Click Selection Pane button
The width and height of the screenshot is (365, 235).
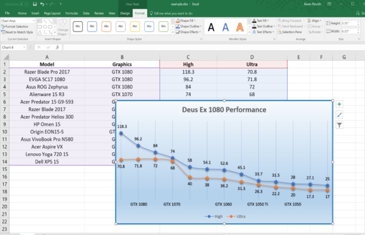pyautogui.click(x=290, y=32)
